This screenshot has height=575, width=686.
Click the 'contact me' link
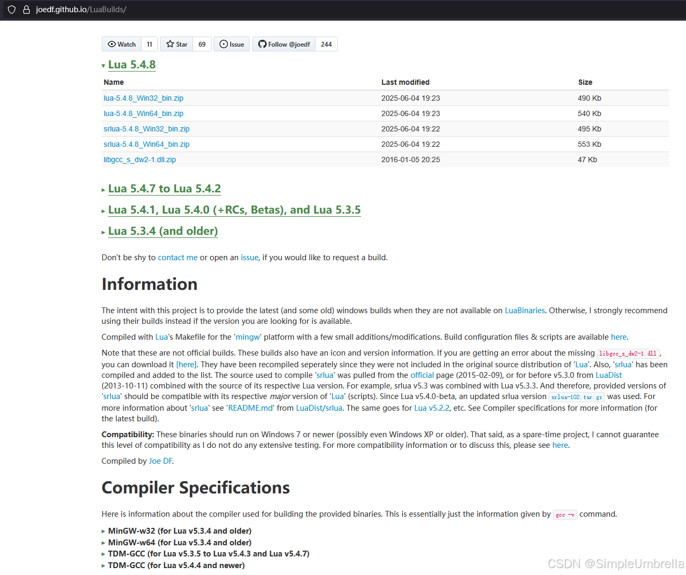[x=178, y=258]
